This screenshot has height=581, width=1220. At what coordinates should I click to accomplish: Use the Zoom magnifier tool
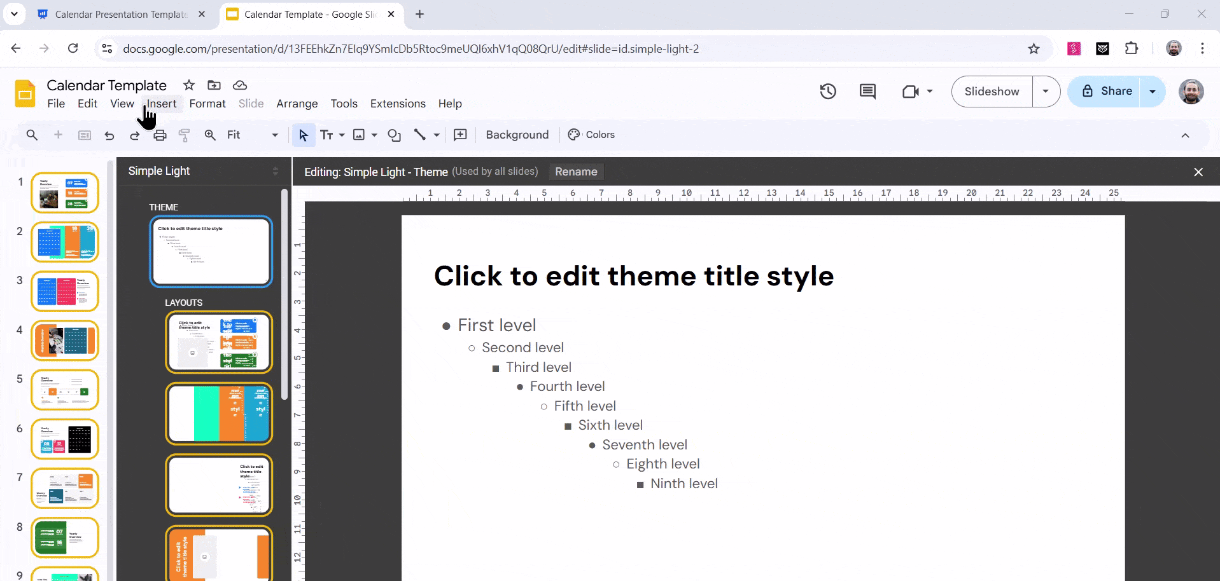(209, 135)
